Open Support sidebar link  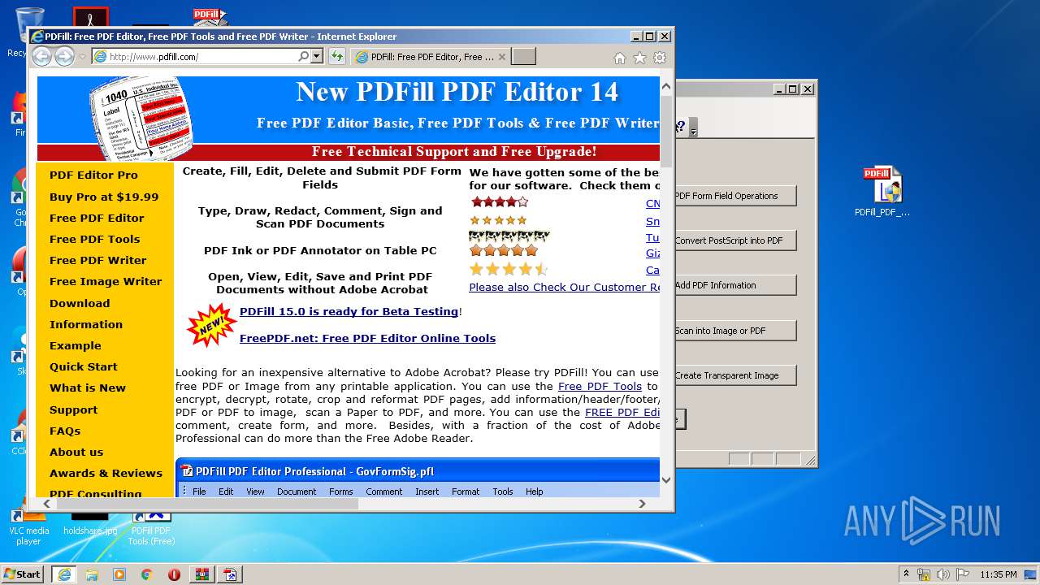click(x=73, y=409)
